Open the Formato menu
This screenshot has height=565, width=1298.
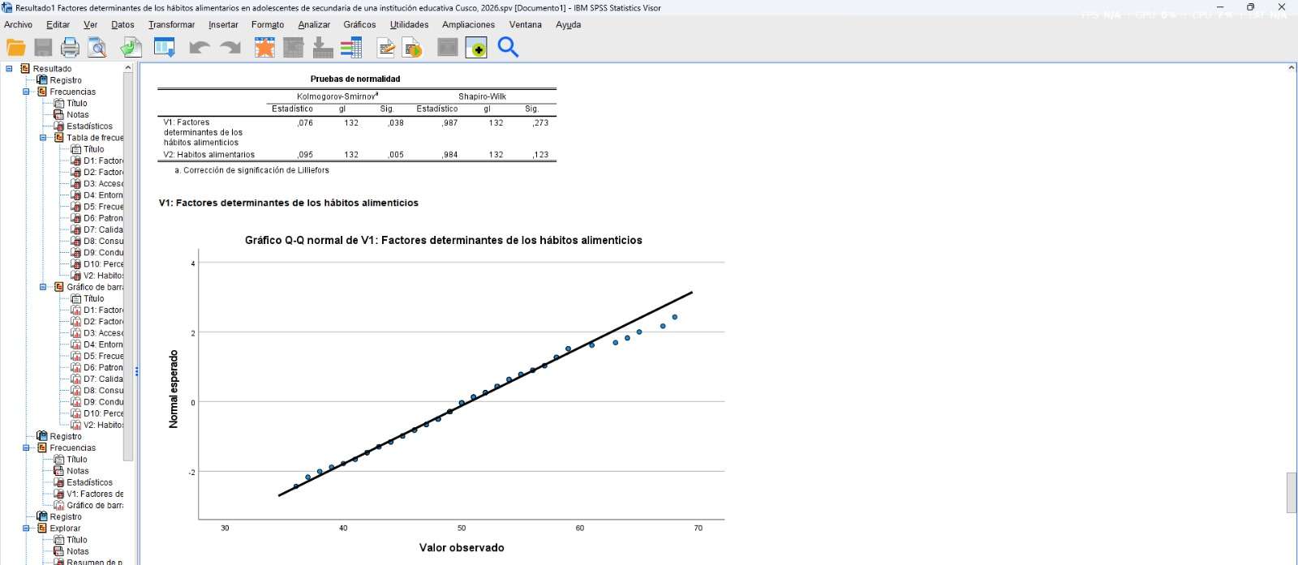268,25
